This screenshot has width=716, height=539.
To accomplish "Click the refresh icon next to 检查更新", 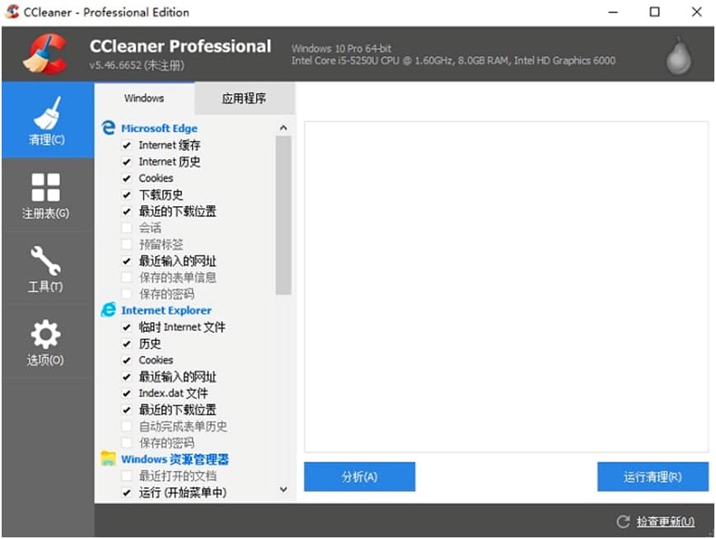I will pos(623,521).
